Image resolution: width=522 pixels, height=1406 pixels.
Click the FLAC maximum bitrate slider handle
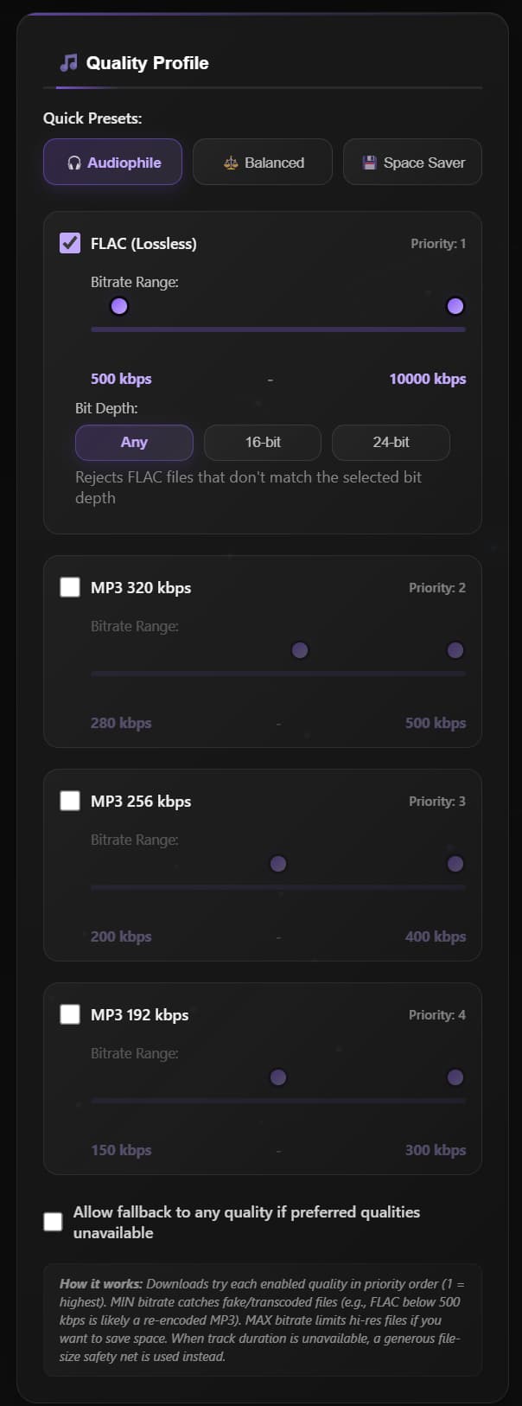click(455, 306)
